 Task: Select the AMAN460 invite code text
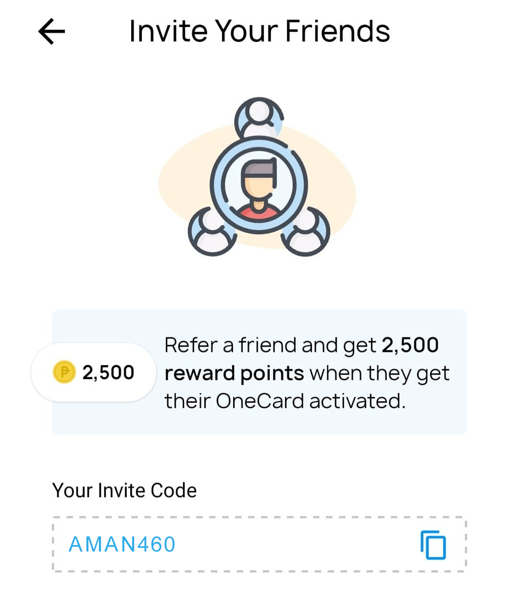tap(122, 545)
